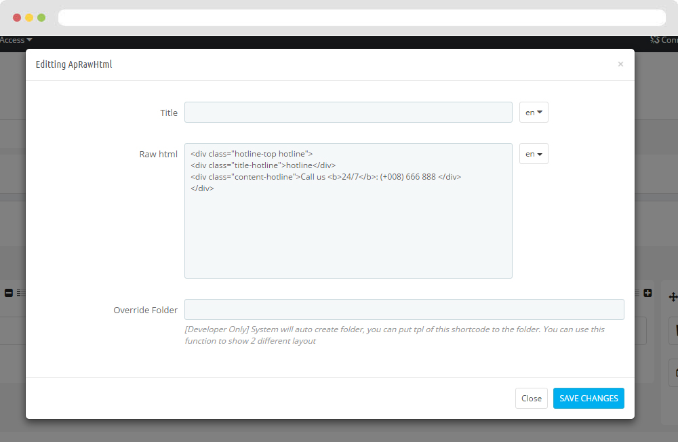Click the SAVE CHANGES button
Image resolution: width=678 pixels, height=442 pixels.
[589, 399]
